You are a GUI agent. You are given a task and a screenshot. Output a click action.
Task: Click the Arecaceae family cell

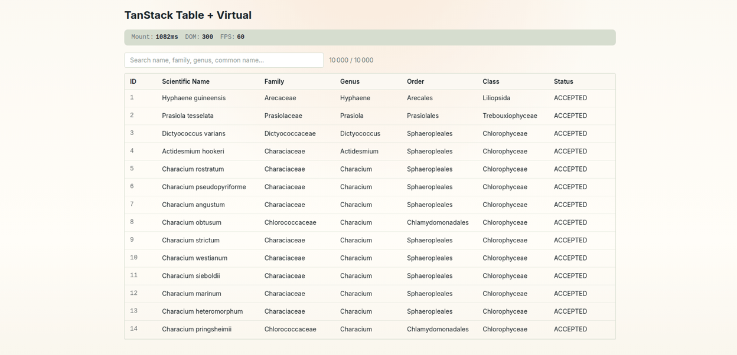(281, 98)
